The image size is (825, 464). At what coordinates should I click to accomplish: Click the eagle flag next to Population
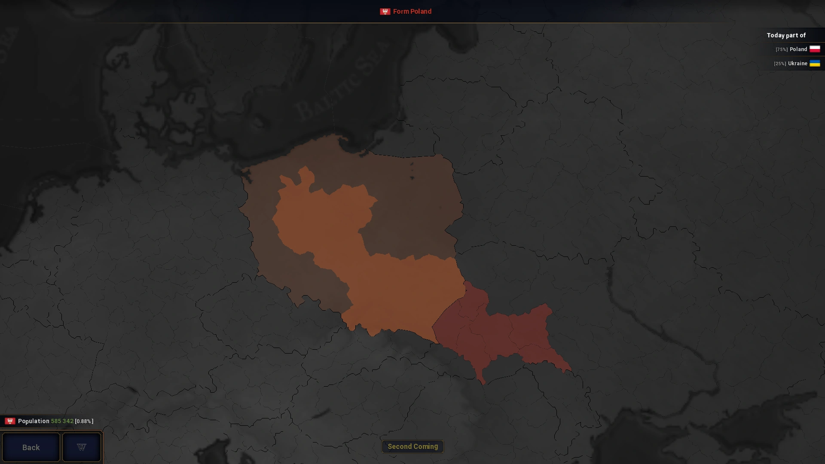pos(10,421)
